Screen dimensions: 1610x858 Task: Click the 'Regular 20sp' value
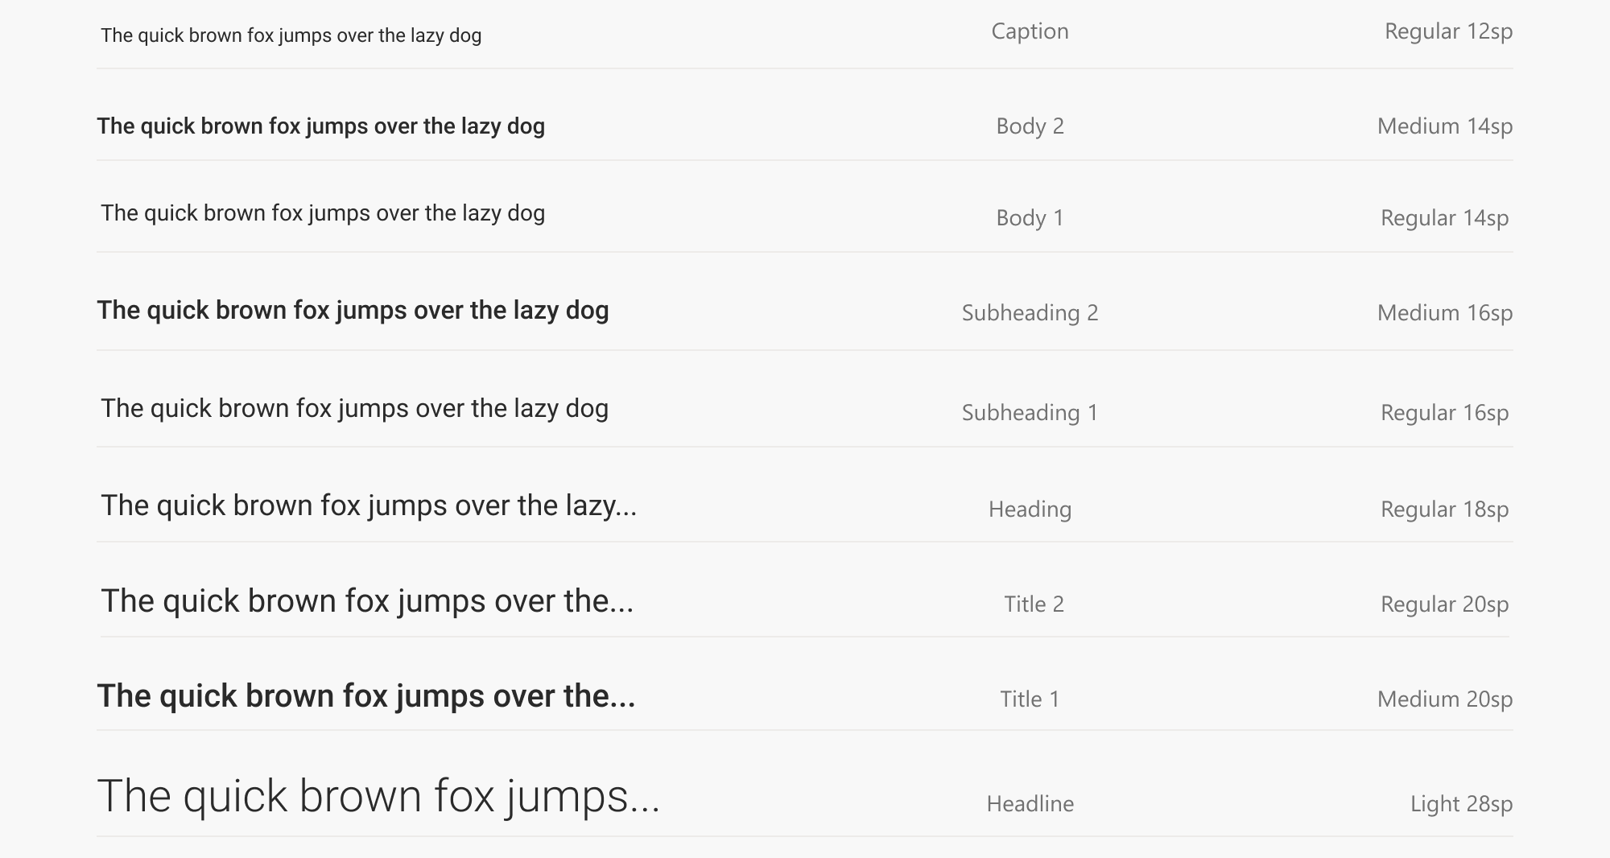(x=1444, y=604)
